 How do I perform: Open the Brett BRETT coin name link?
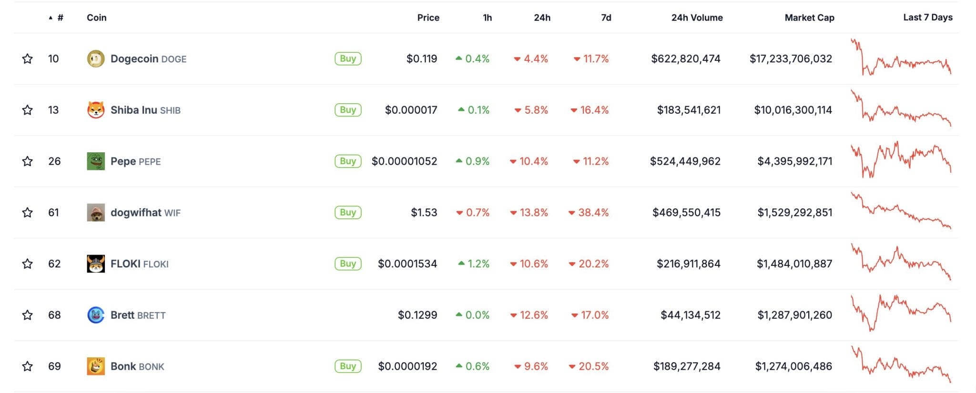coord(138,315)
